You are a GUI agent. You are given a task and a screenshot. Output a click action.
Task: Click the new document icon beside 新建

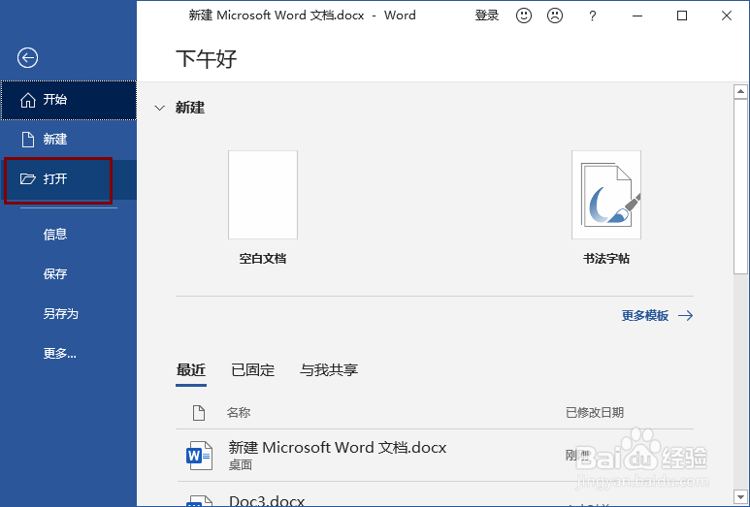point(28,140)
